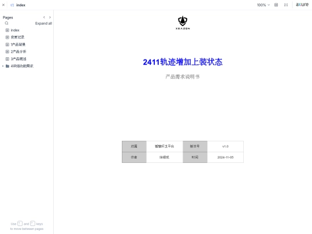Click the left arrow key hint icon
312x234 pixels.
(20, 224)
